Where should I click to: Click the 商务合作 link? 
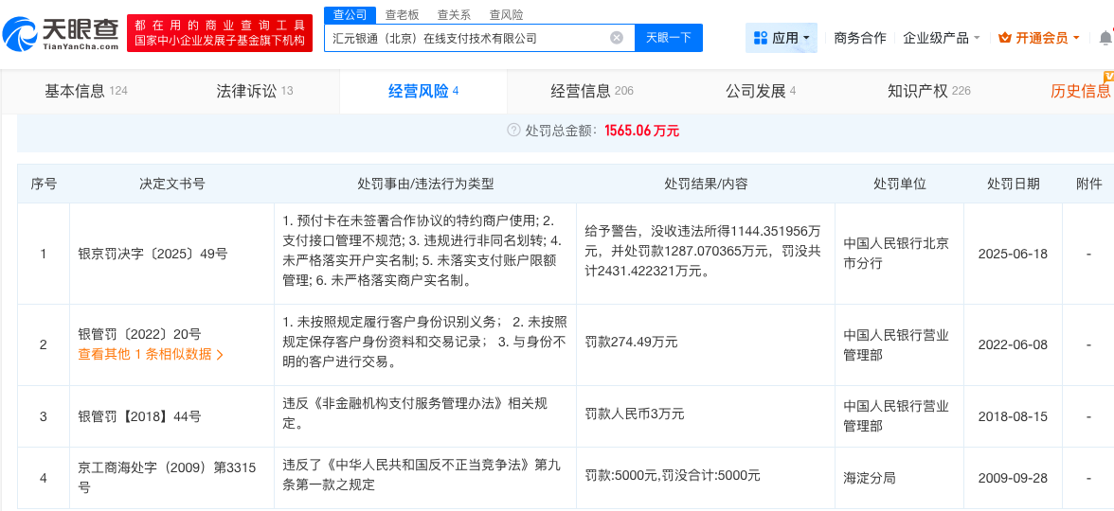(860, 38)
